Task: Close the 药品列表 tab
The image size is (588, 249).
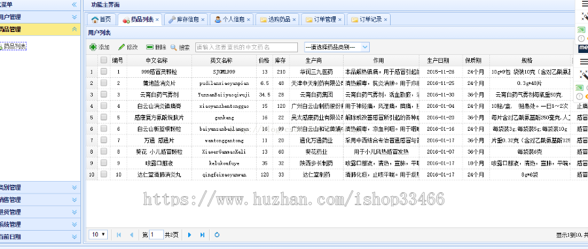Action: click(157, 20)
